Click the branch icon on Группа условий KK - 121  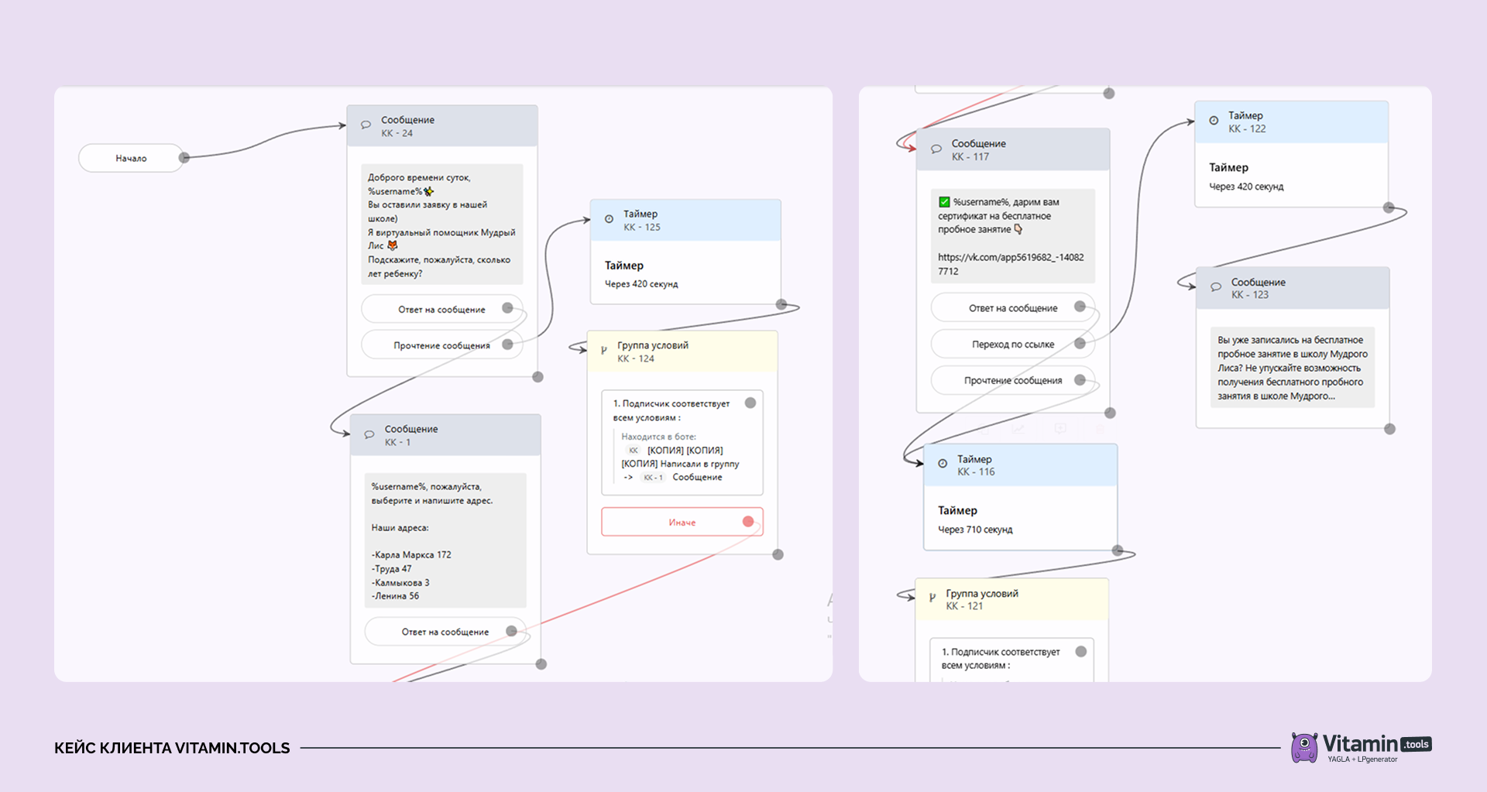[x=932, y=598]
